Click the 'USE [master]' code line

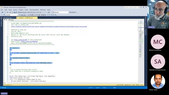[x=15, y=48]
